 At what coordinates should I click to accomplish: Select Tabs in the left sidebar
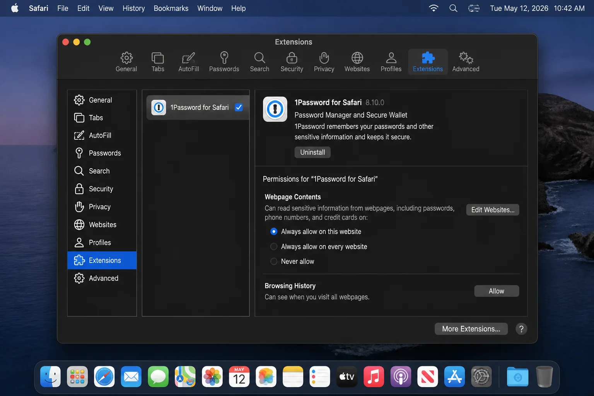(x=102, y=118)
